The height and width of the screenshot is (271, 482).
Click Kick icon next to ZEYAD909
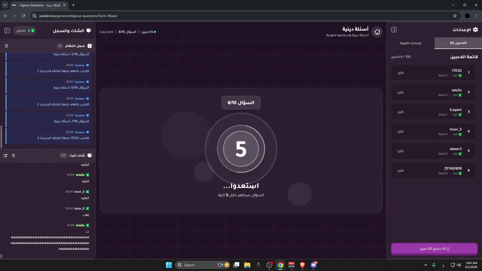(x=460, y=173)
